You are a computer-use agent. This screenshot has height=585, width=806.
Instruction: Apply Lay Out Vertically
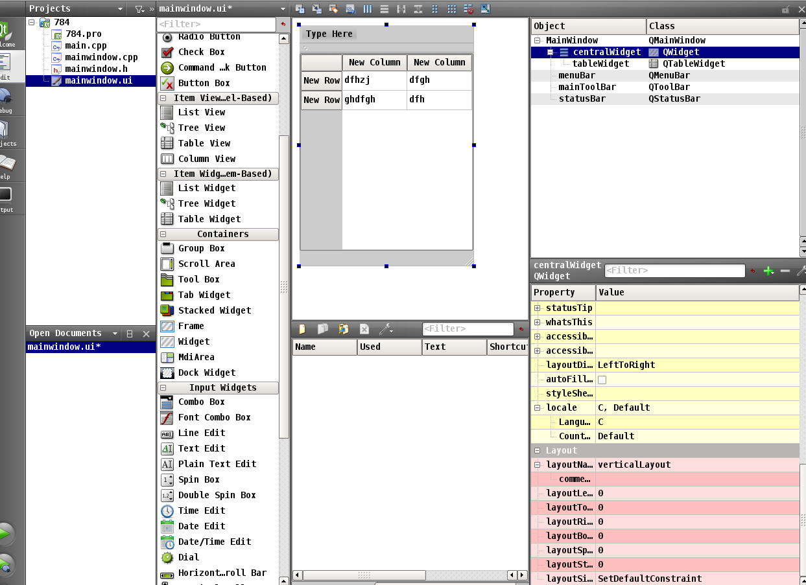(385, 9)
